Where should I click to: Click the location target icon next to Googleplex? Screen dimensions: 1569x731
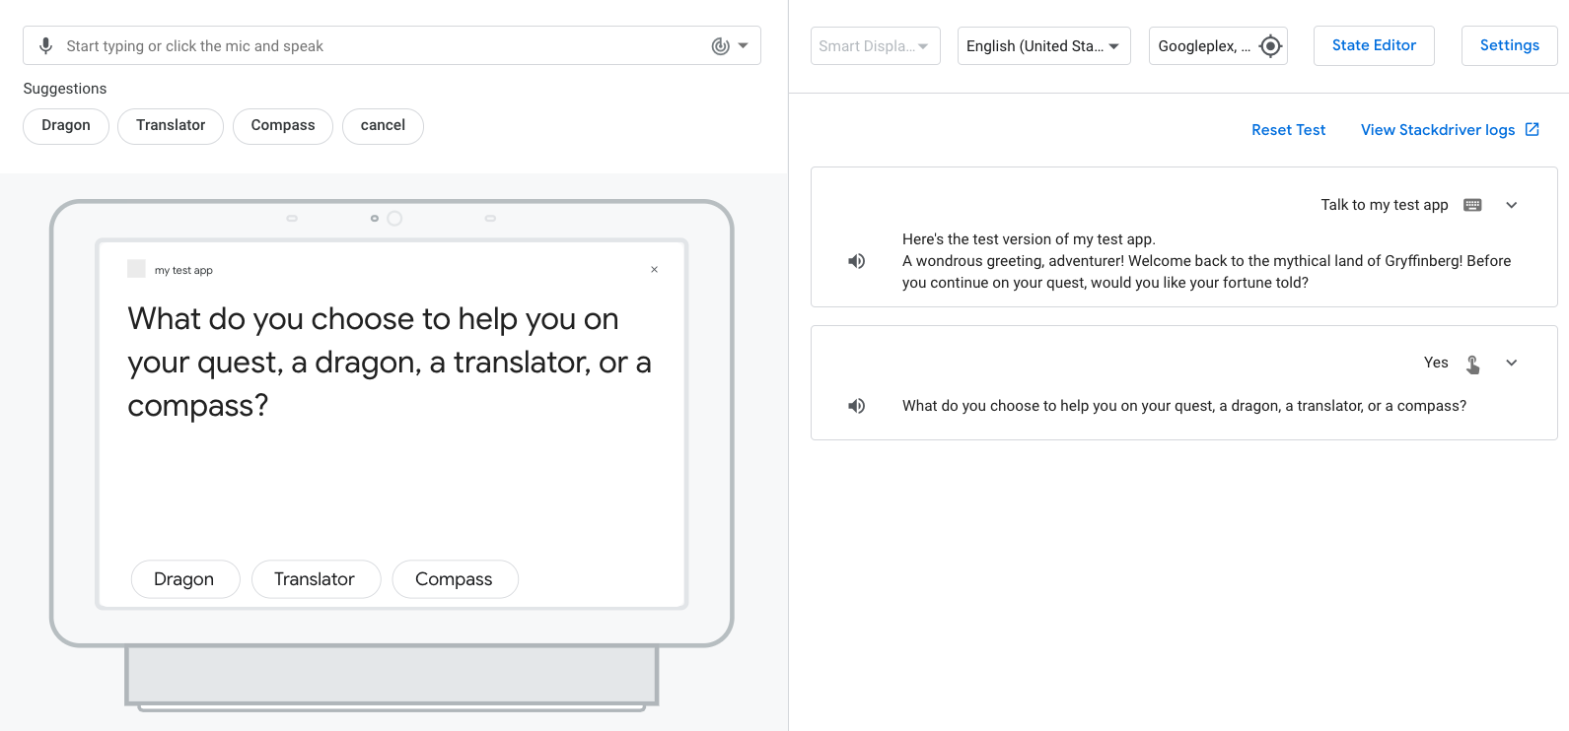[1270, 46]
